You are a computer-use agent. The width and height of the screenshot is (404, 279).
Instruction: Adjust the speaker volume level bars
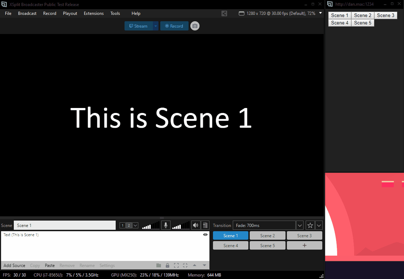pyautogui.click(x=181, y=226)
